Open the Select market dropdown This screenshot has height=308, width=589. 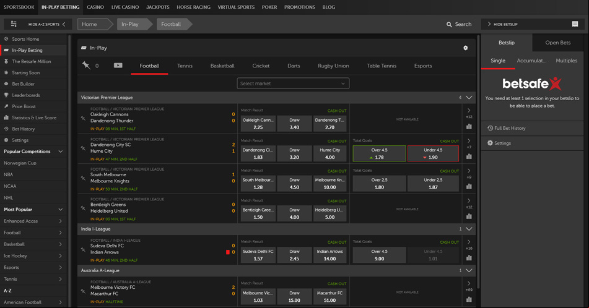[293, 83]
